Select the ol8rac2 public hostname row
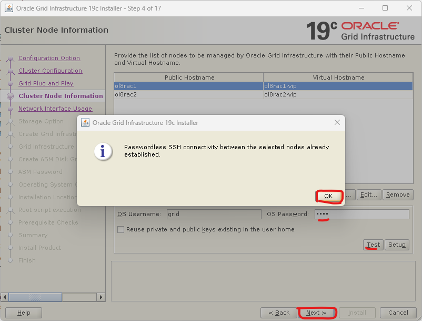 [189, 94]
